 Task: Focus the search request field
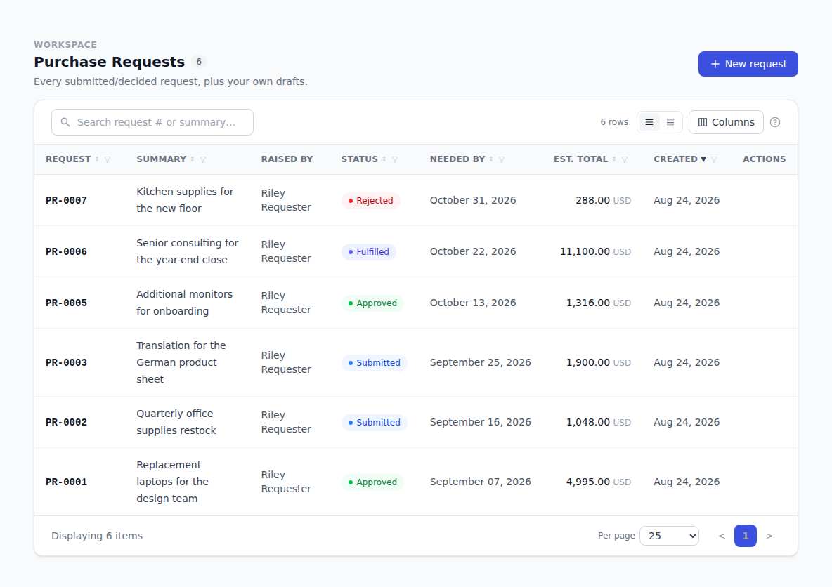coord(152,122)
